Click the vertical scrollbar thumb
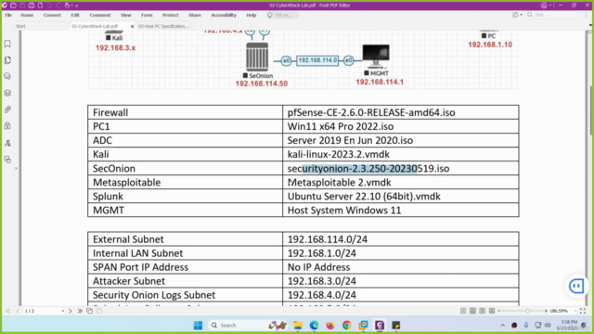Screen dimensions: 594x334 591,109
